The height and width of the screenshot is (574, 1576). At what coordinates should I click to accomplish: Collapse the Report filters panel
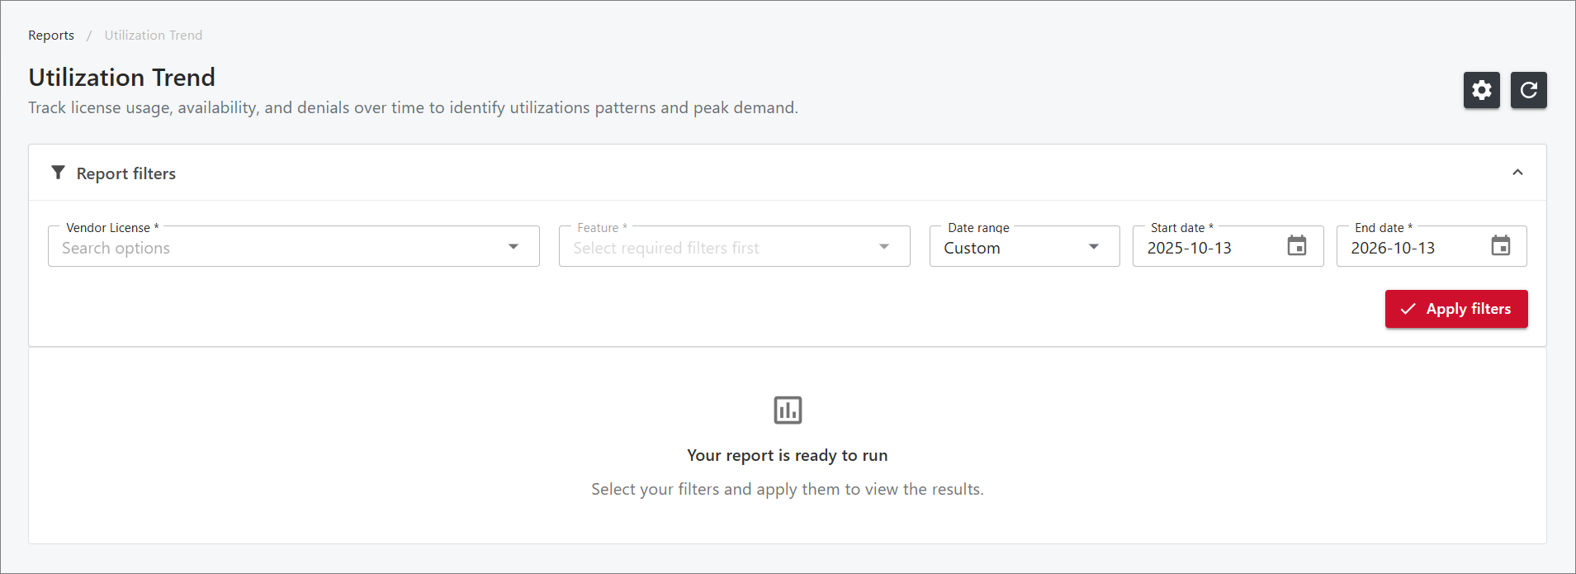click(1517, 173)
